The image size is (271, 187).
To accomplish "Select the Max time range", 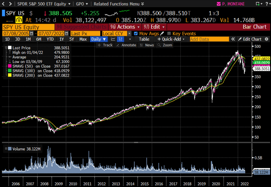I will 83,39.
